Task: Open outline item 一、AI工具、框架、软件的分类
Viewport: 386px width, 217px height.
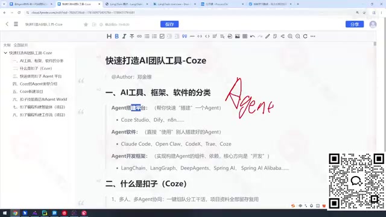Action: [38, 60]
